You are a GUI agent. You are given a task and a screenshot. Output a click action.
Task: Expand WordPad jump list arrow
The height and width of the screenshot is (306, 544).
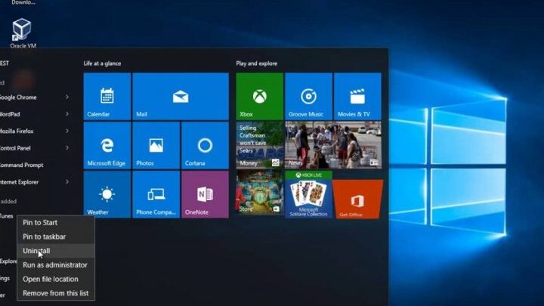(67, 114)
